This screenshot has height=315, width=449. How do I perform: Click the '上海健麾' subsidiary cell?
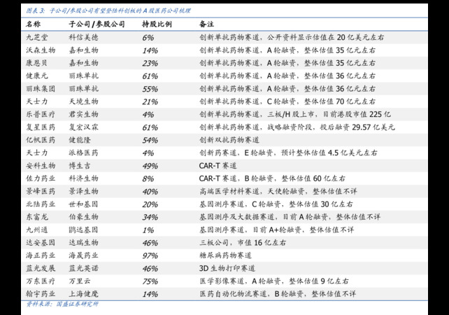[x=83, y=294]
